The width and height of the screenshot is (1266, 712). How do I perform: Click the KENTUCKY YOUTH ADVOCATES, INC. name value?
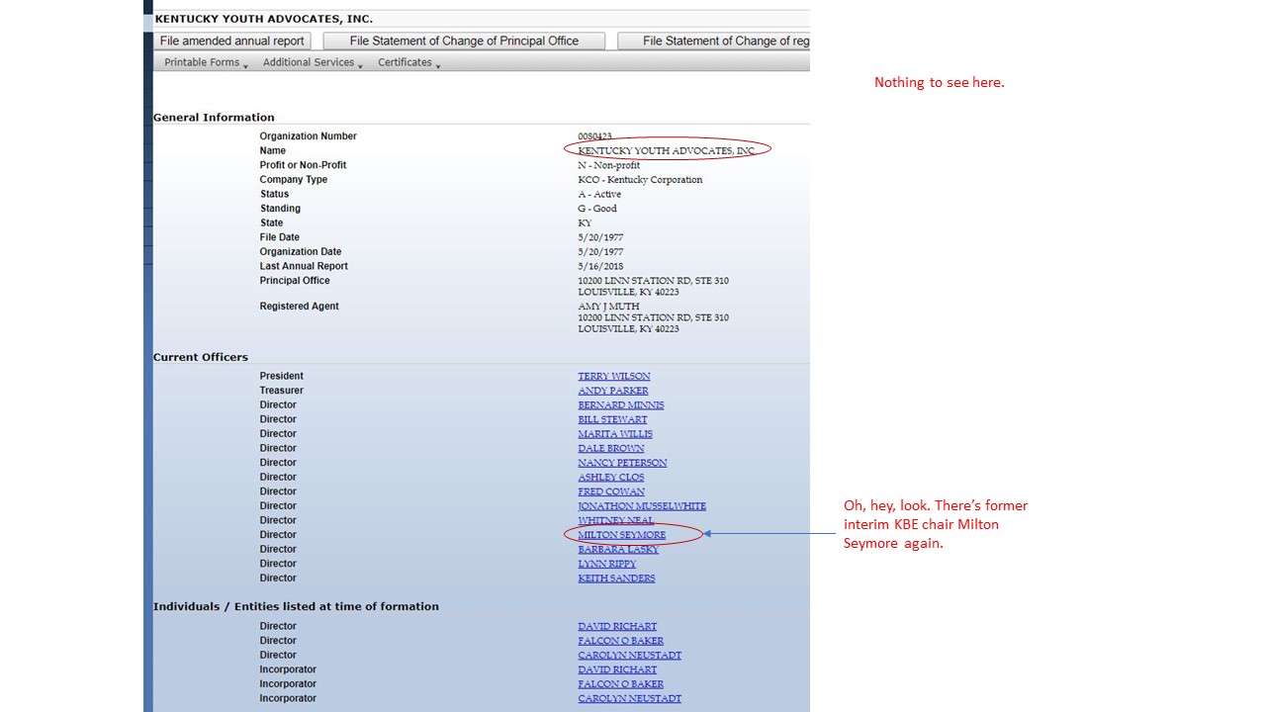pos(668,150)
